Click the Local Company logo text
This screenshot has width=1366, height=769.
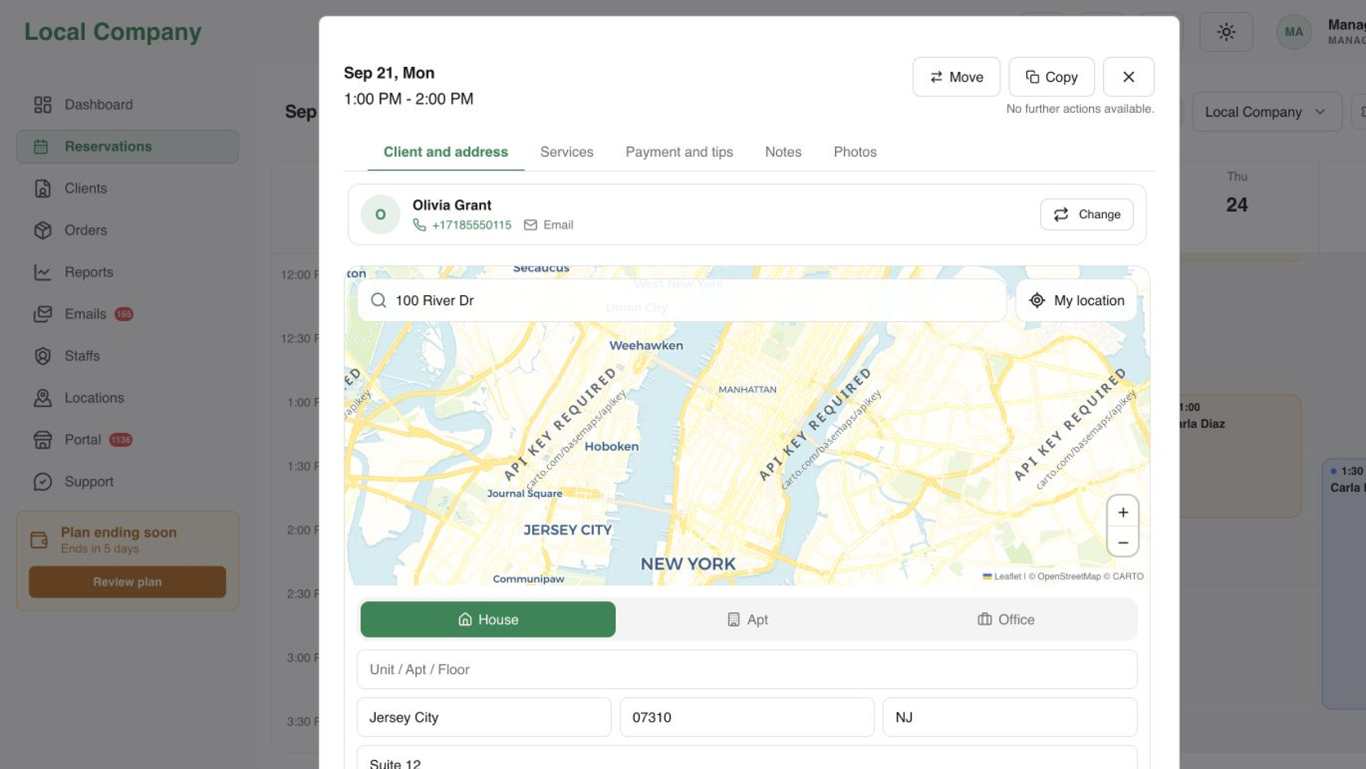click(113, 31)
